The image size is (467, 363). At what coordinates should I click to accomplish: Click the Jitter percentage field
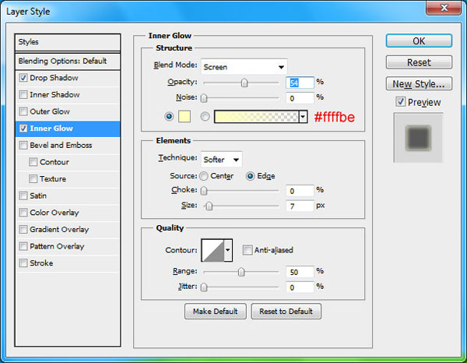pyautogui.click(x=300, y=287)
